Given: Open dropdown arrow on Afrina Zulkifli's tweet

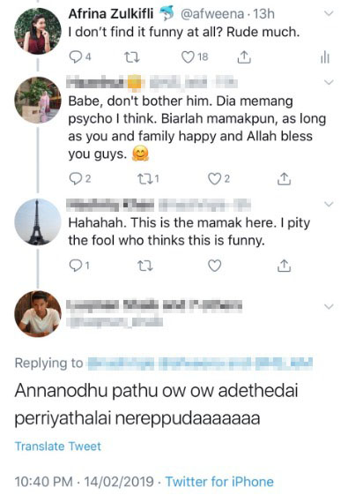Looking at the screenshot, I should [329, 13].
